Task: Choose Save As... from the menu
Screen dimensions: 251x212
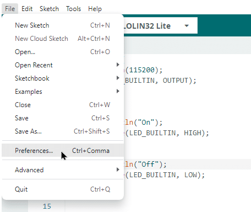Action: (x=63, y=131)
